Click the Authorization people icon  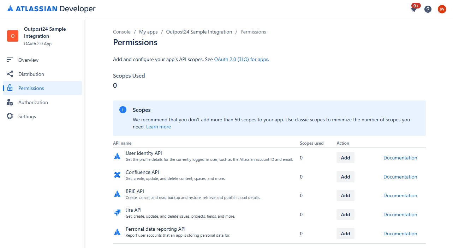pos(10,102)
